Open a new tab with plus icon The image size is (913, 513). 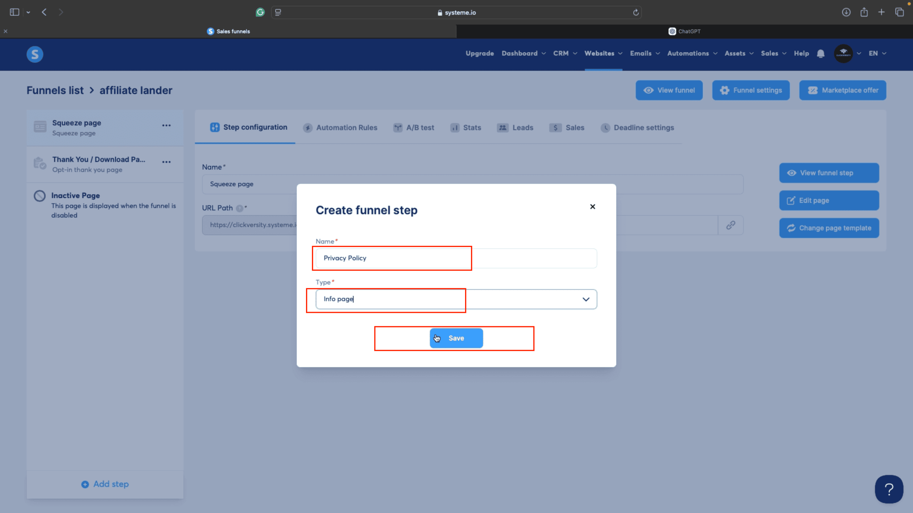pyautogui.click(x=881, y=12)
